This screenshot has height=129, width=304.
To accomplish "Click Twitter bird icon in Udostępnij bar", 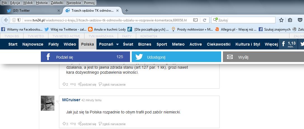I will (139, 57).
